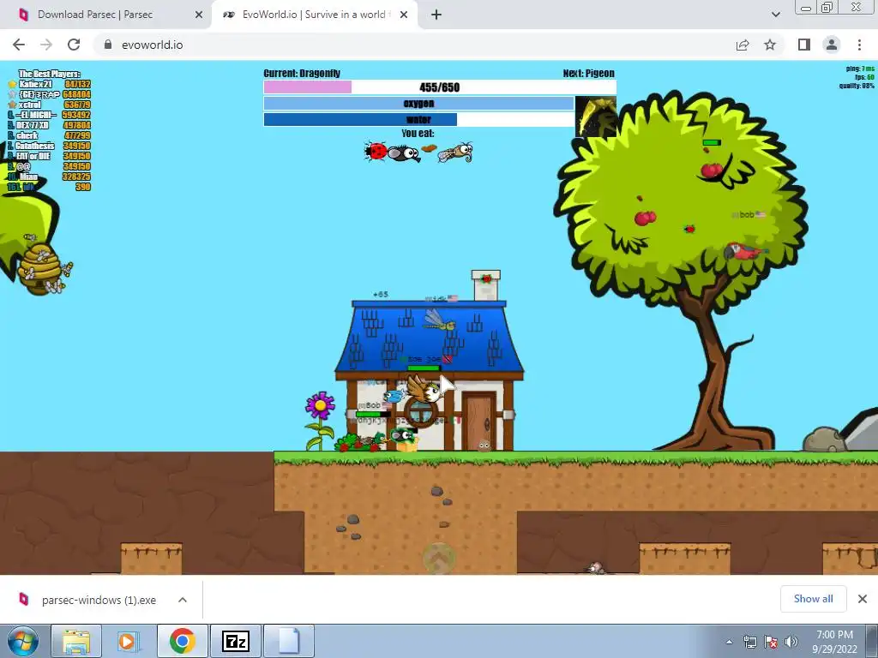This screenshot has height=658, width=878.
Task: Click the purple flower
Action: coord(320,404)
